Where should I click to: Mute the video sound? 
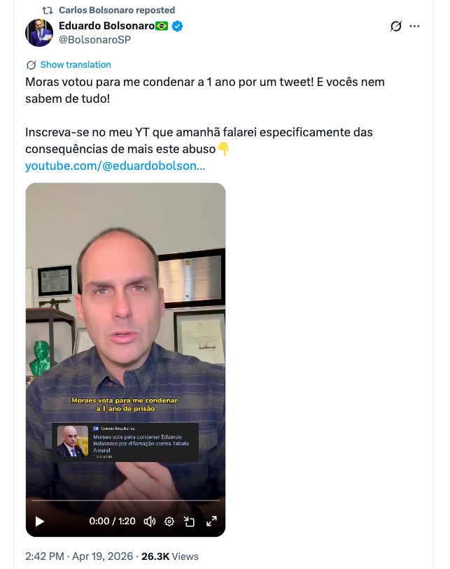(x=150, y=521)
